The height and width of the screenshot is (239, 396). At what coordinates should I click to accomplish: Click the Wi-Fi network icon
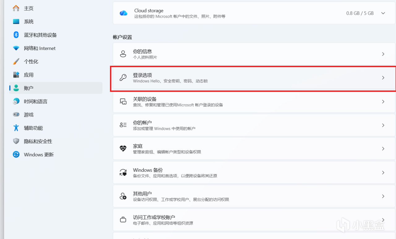16,48
